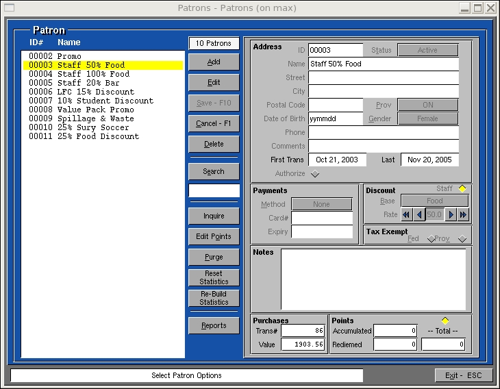Click the Name field with Staff 50% Food
The height and width of the screenshot is (389, 500).
tap(384, 64)
